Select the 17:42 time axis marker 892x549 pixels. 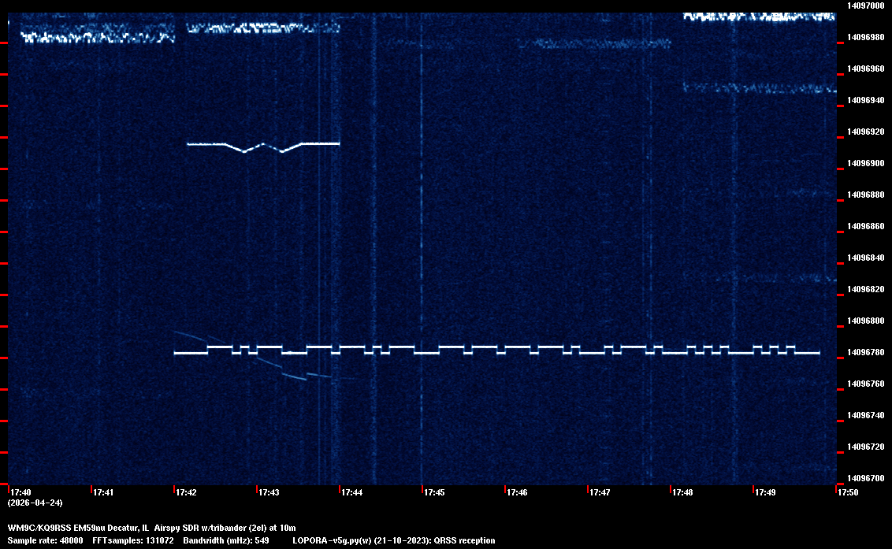[x=186, y=492]
